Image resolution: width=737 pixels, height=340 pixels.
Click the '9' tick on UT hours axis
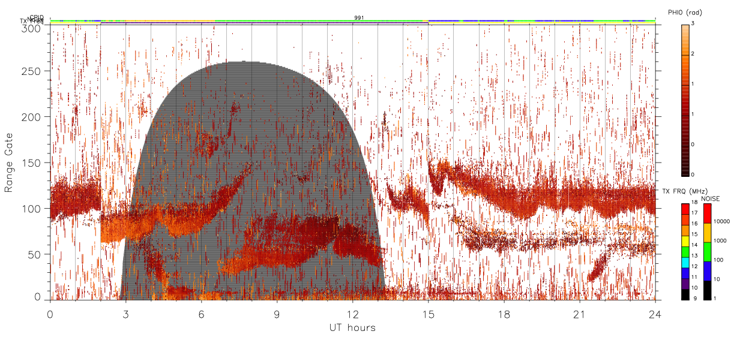pos(277,314)
